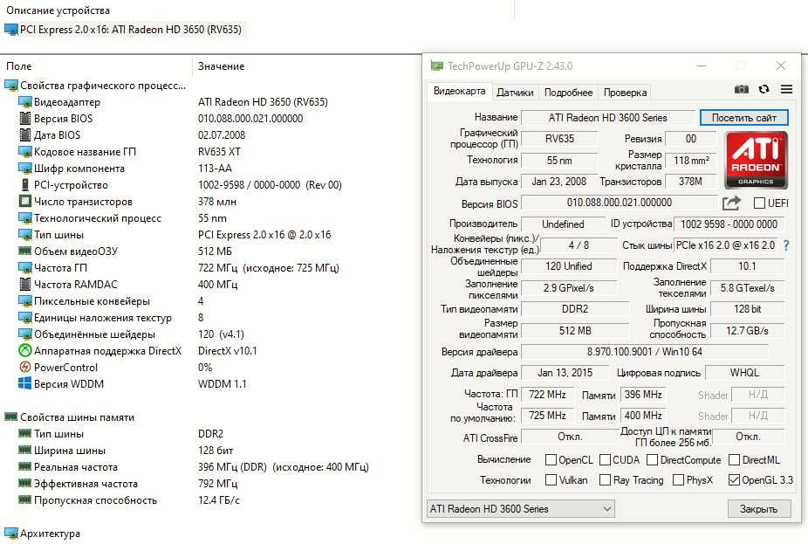Screen dimensions: 808x544
Task: Click the Видеоадаптер row icon
Action: click(x=24, y=102)
